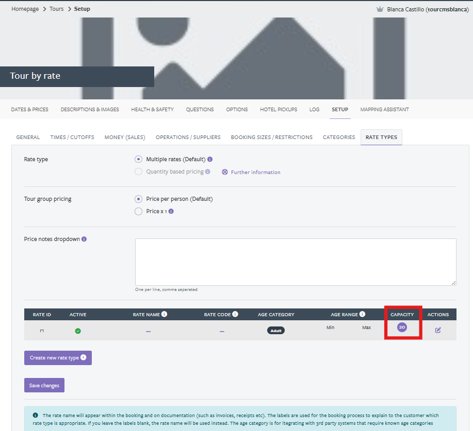This screenshot has width=473, height=431.
Task: Click the Tours breadcrumb link
Action: tap(56, 9)
